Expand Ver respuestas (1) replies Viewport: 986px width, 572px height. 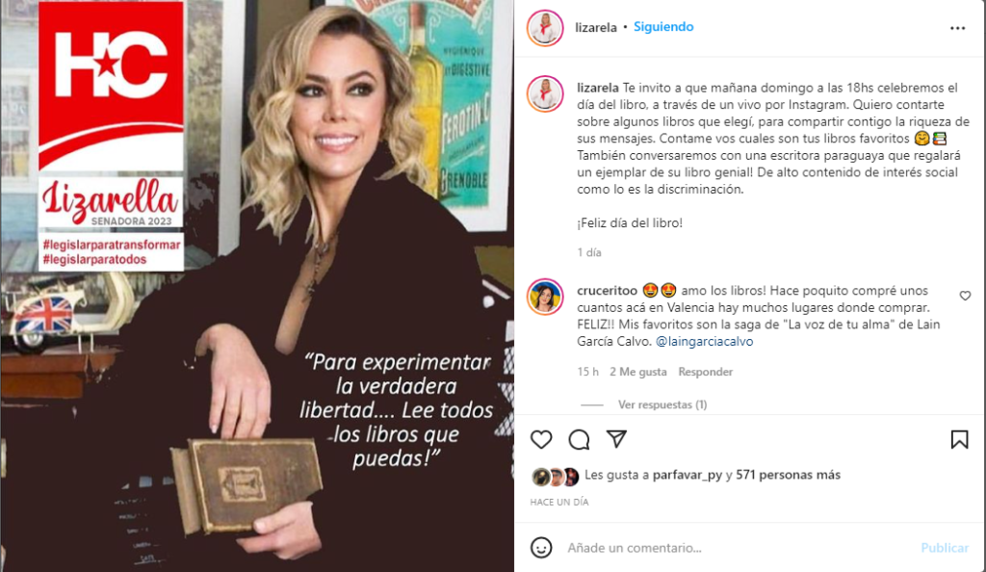(x=662, y=404)
